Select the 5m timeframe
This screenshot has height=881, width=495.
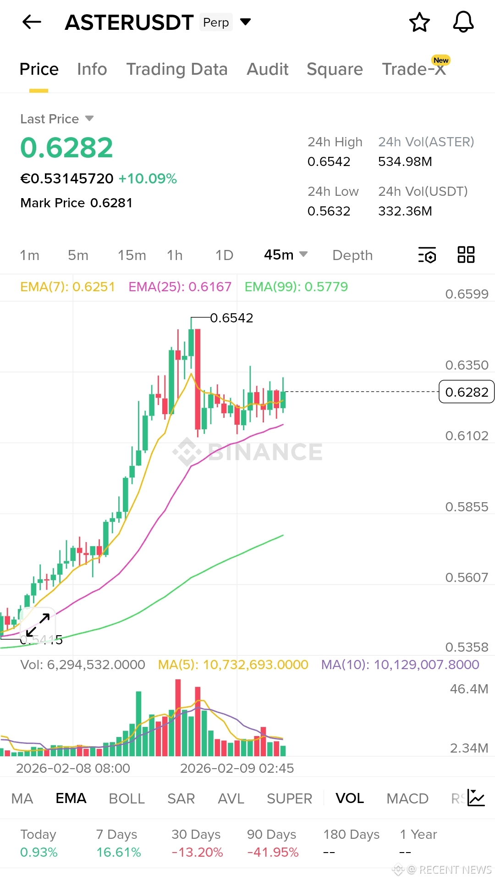tap(78, 255)
